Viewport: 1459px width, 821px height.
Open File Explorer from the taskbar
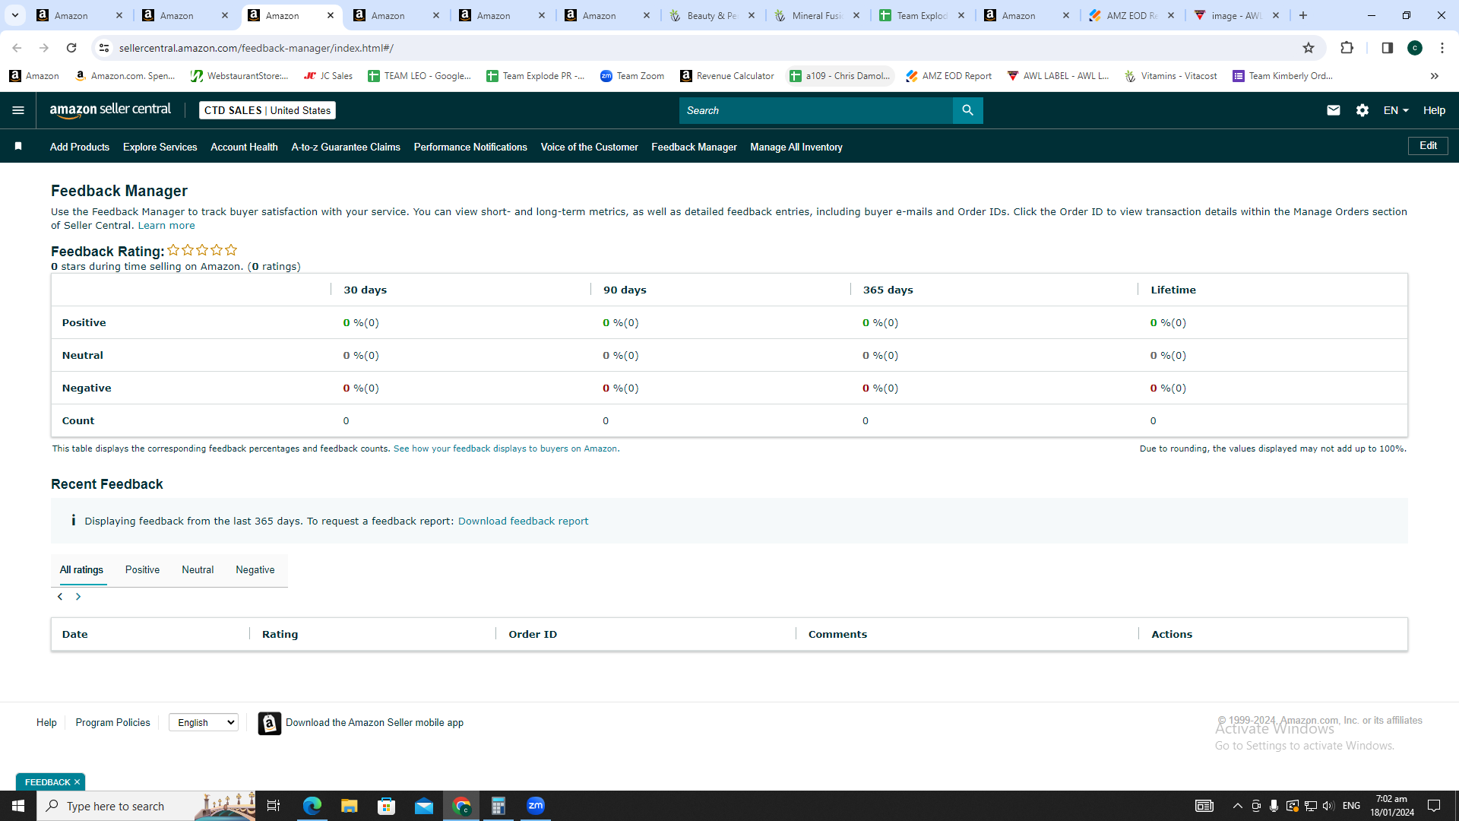pos(349,806)
